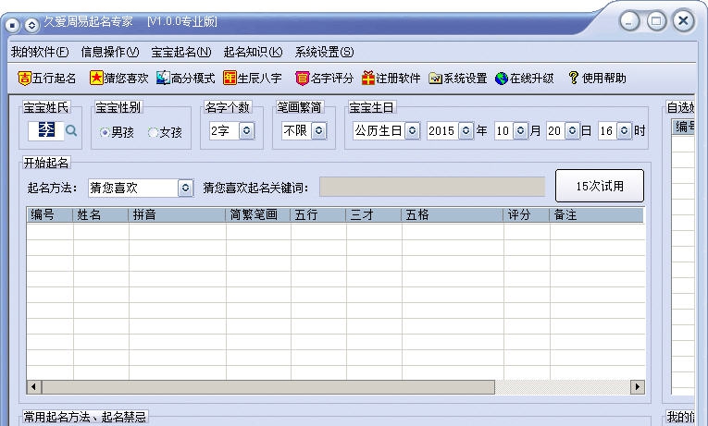The width and height of the screenshot is (708, 426).
Task: Click the left arrow of the results scrollbar
Action: point(34,387)
